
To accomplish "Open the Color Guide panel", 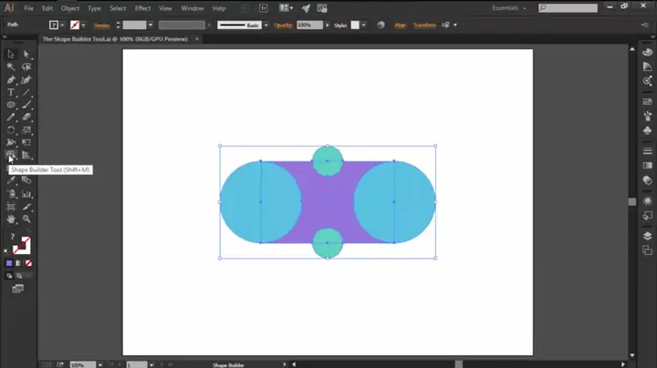I will tap(647, 66).
